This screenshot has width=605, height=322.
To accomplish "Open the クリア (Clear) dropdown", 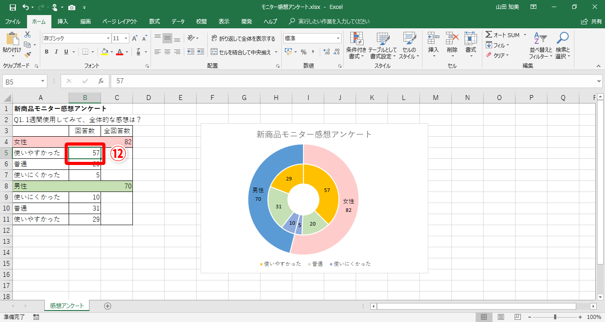I will [508, 55].
